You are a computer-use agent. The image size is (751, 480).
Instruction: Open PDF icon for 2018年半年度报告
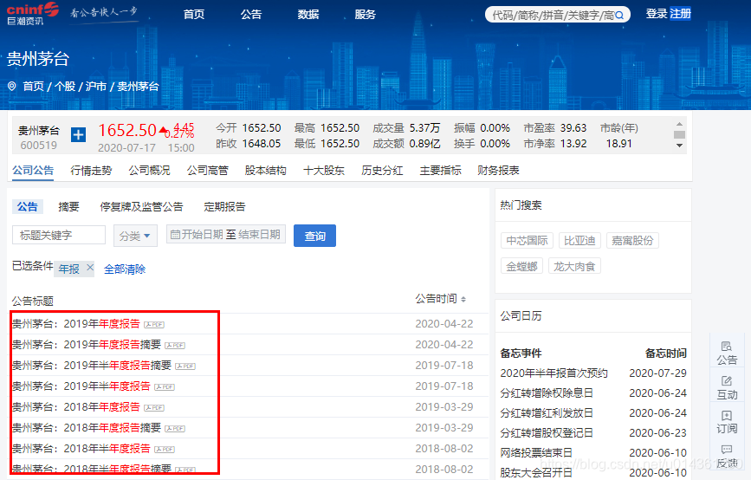click(165, 450)
